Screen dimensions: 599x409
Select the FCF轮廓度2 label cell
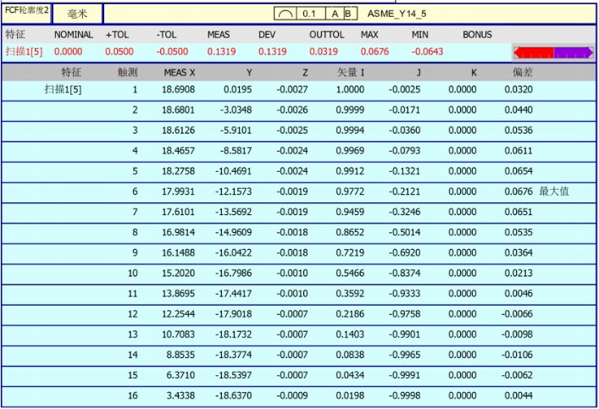tap(28, 13)
